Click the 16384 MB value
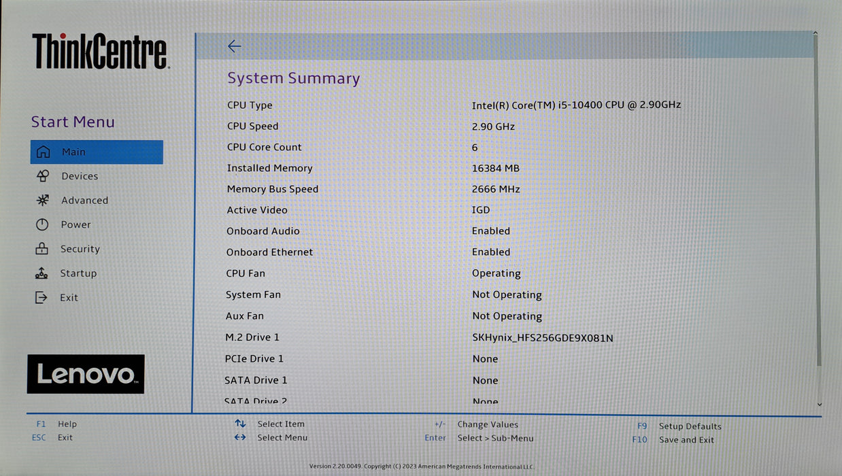Viewport: 842px width, 476px height. [x=496, y=168]
